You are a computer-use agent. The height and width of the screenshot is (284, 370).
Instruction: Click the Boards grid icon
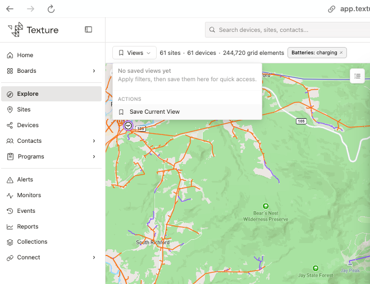pos(10,71)
